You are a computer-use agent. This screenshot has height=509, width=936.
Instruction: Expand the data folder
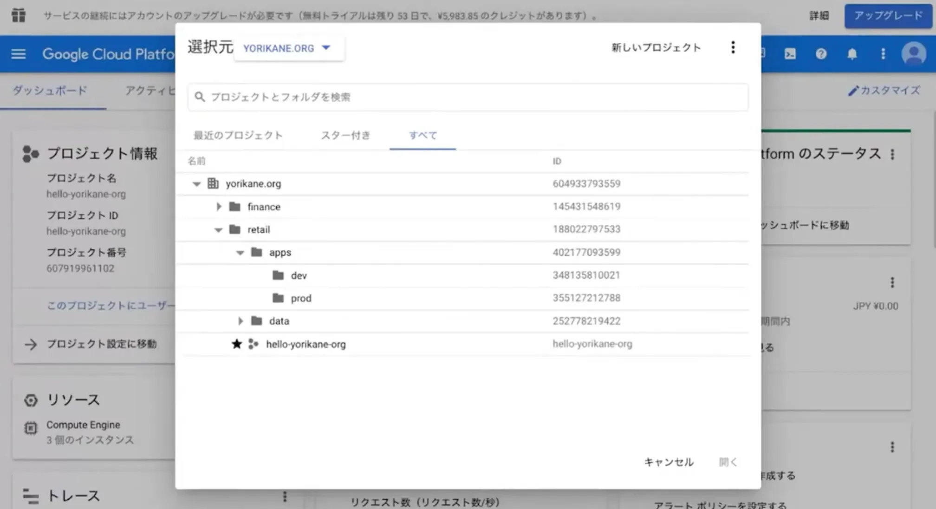(240, 321)
